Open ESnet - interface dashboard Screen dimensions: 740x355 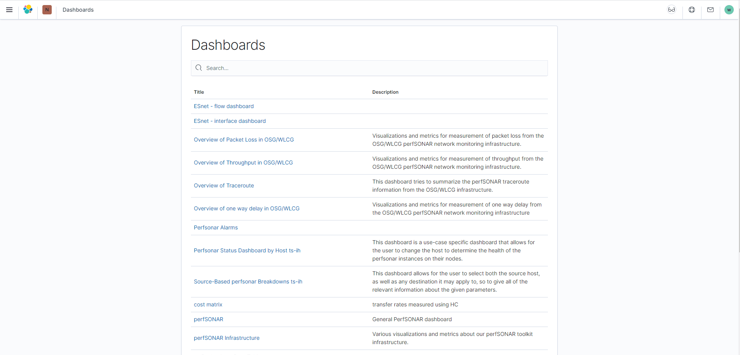[x=230, y=121]
